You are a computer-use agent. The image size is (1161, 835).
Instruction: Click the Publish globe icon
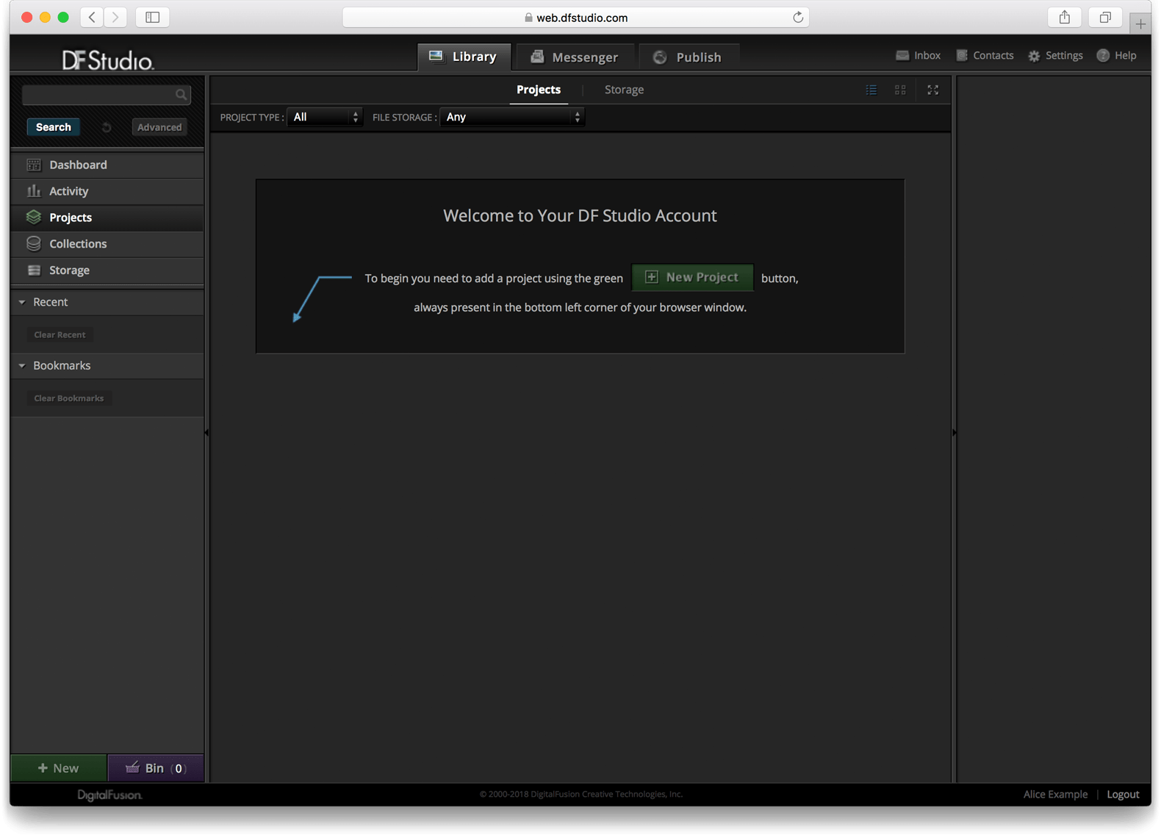(660, 57)
